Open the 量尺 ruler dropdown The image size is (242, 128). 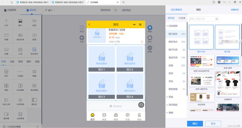tap(50, 10)
